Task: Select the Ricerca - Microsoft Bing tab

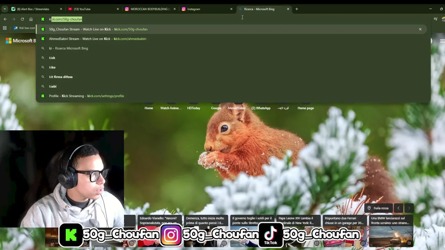Action: click(264, 9)
